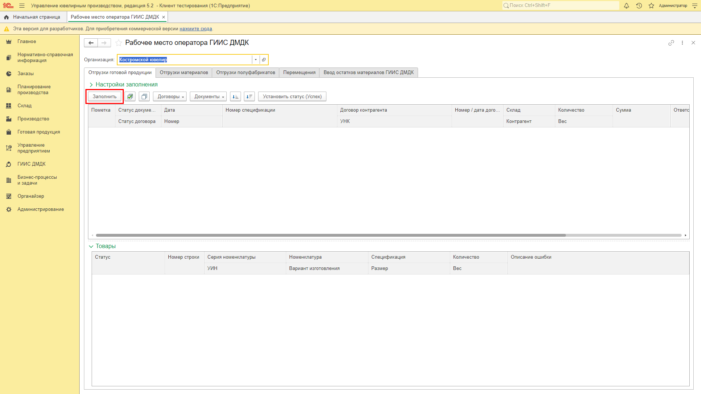Open notifications bell icon
Image resolution: width=701 pixels, height=394 pixels.
[x=627, y=6]
